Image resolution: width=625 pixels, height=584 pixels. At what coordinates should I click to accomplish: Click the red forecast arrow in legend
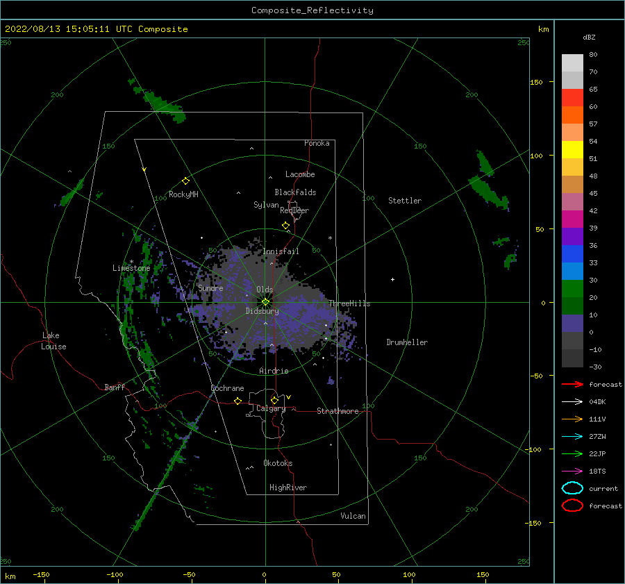point(572,384)
